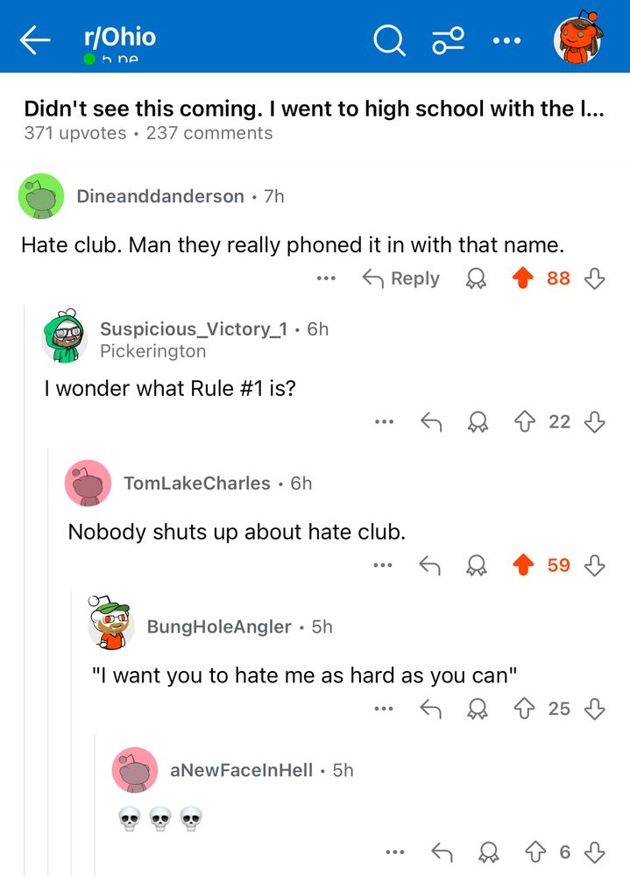Open your profile avatar in header
The width and height of the screenshot is (630, 876).
point(578,39)
